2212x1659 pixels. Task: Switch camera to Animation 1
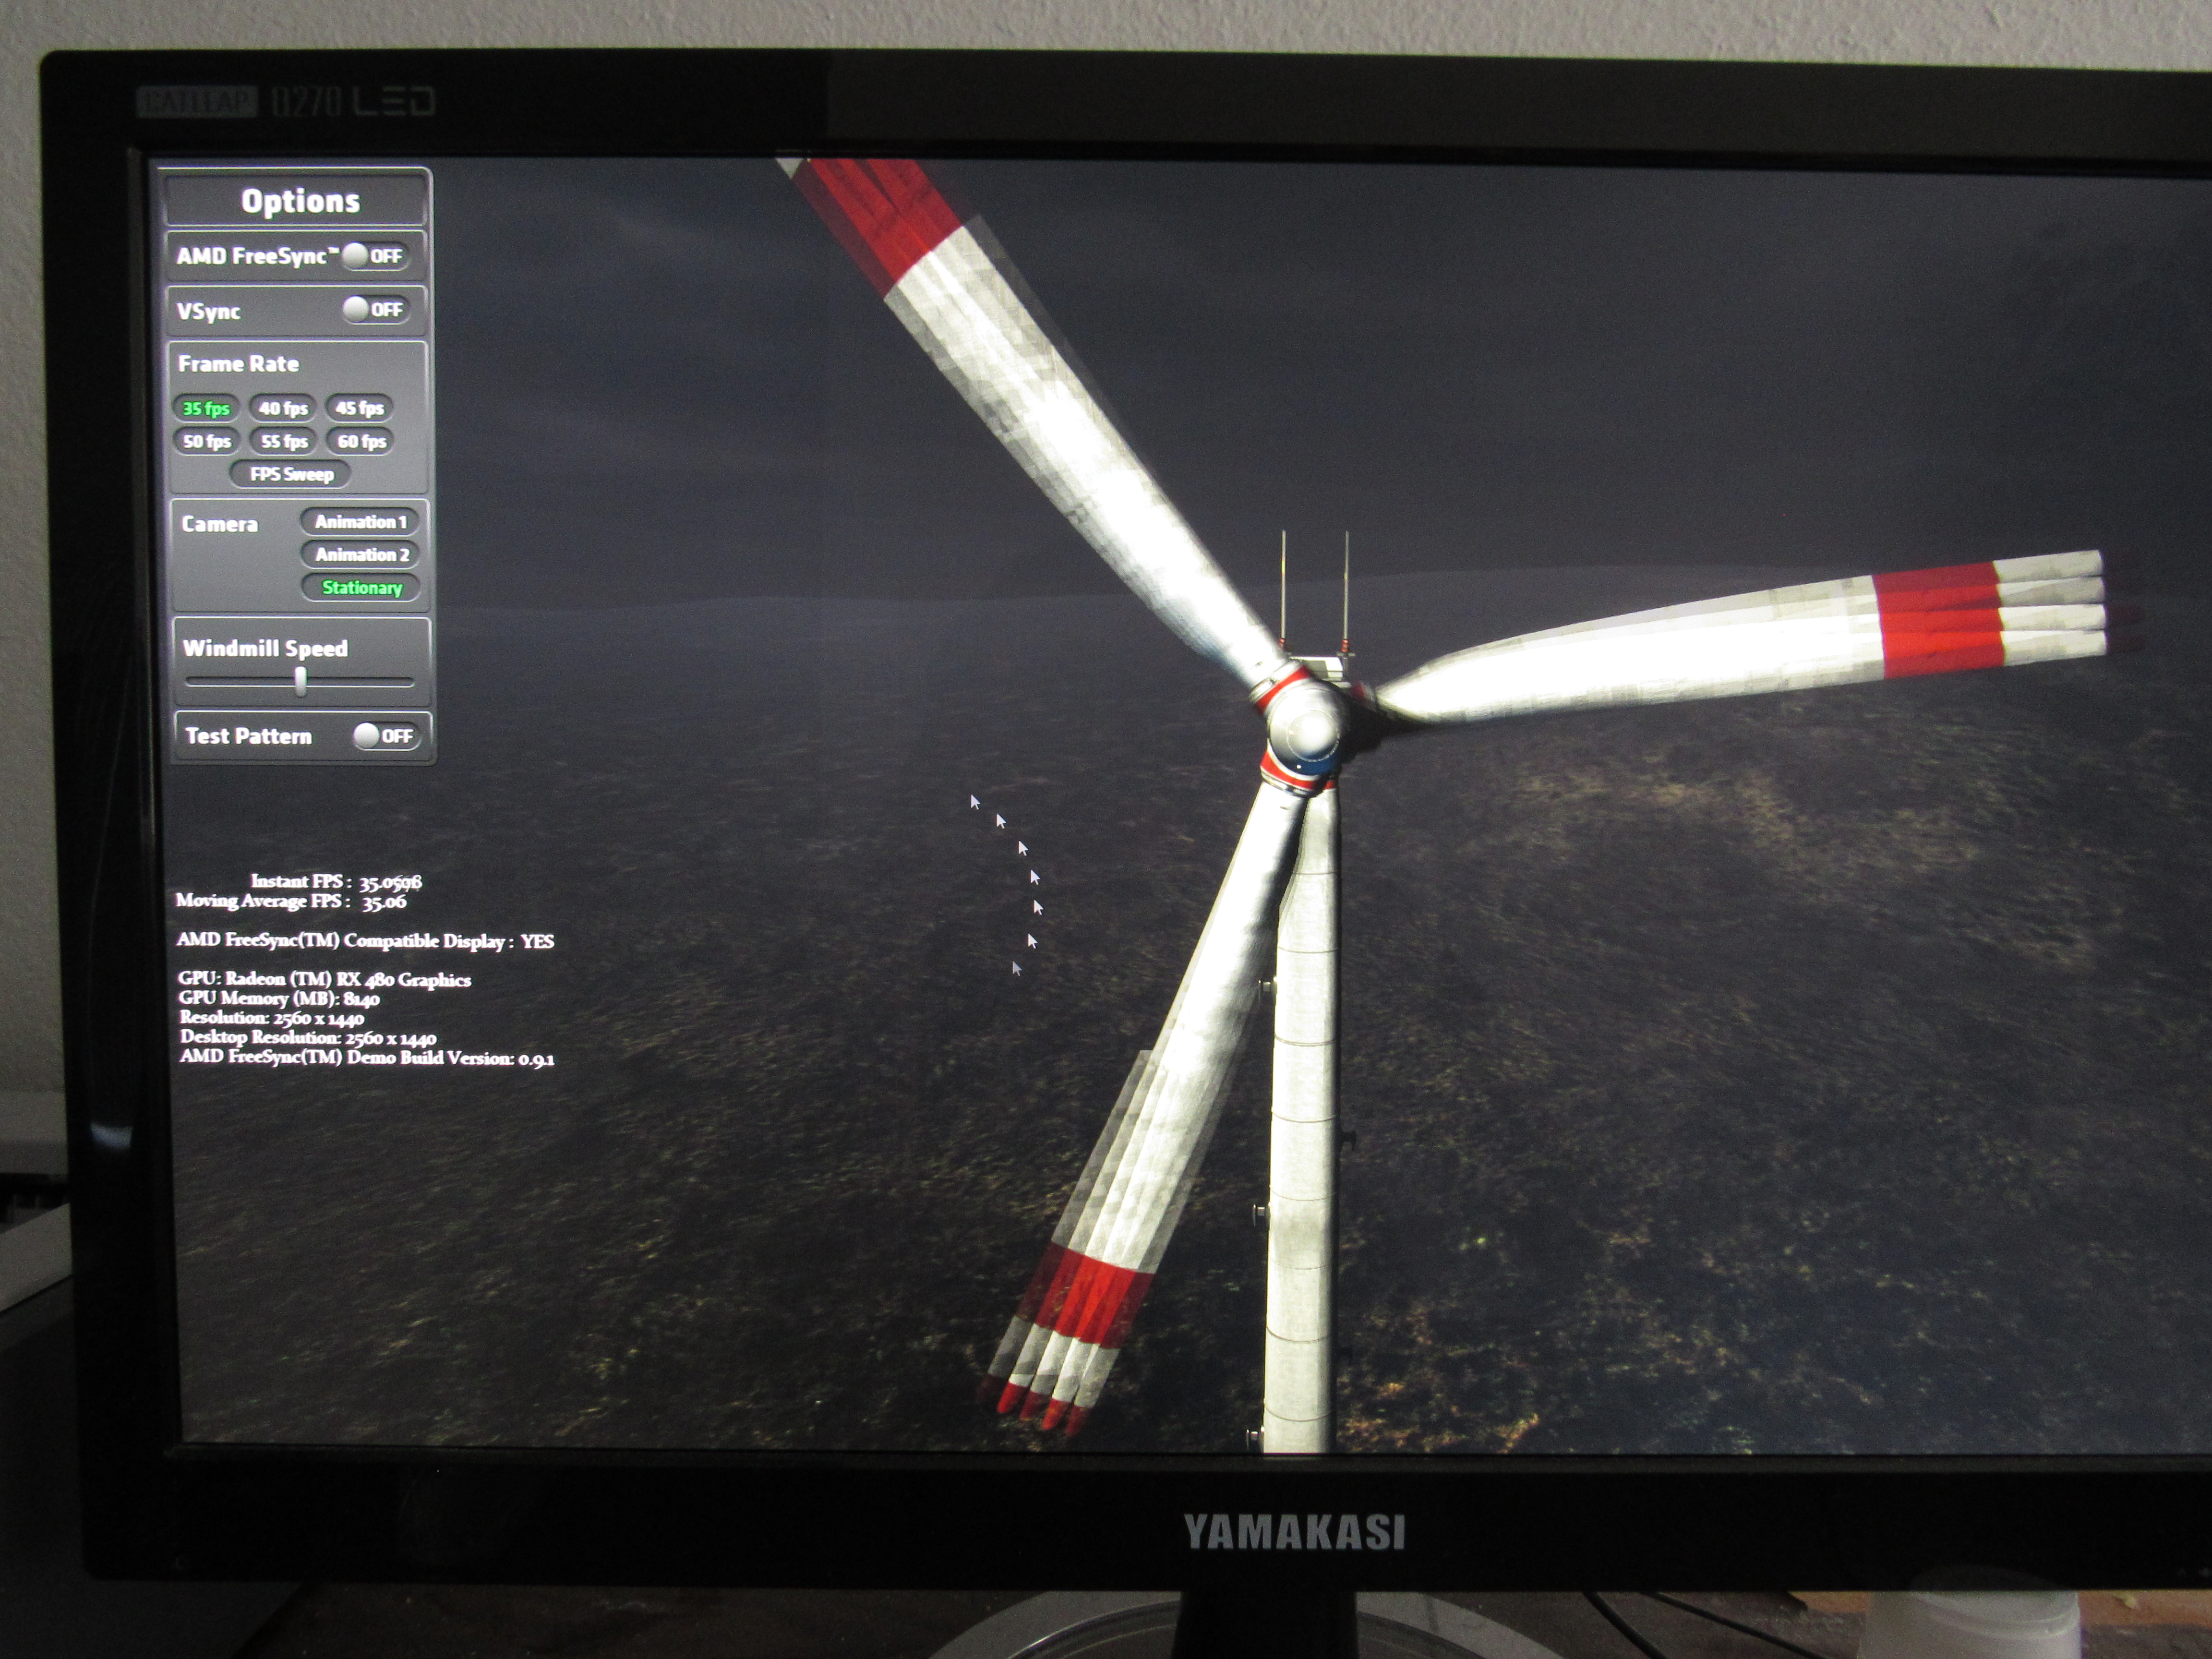(360, 521)
